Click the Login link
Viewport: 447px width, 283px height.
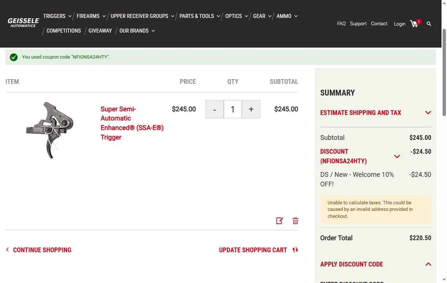point(399,24)
